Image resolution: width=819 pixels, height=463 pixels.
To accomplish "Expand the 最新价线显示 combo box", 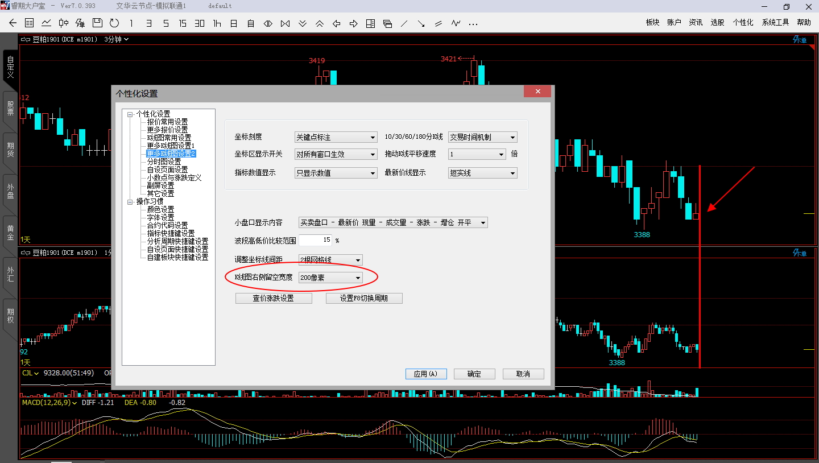I will [x=482, y=173].
